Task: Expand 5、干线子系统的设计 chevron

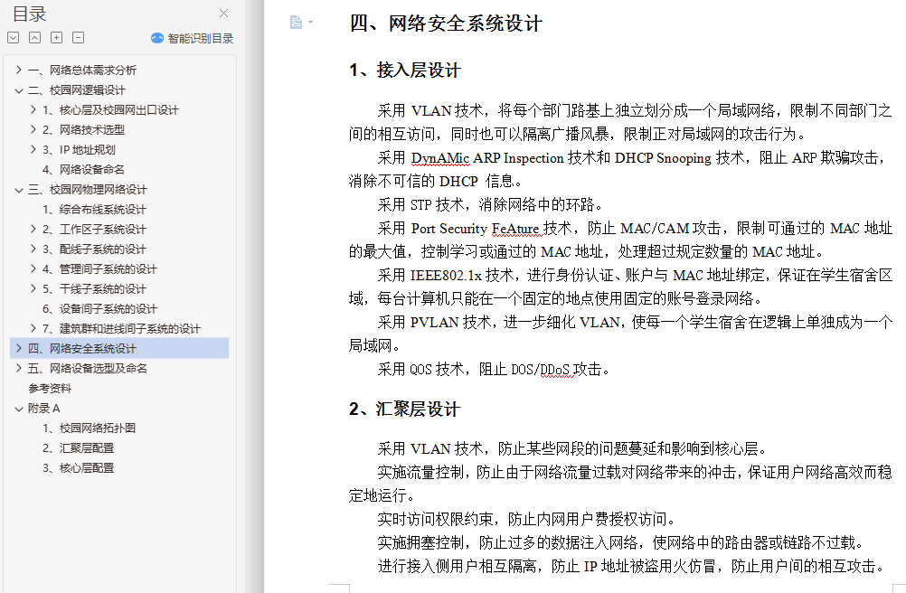Action: 33,288
